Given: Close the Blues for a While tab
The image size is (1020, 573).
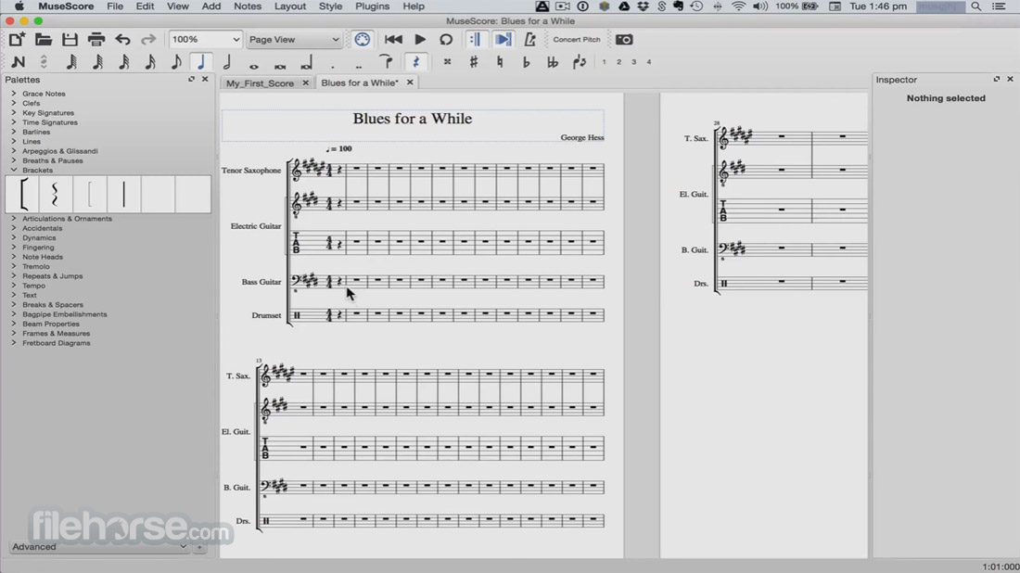Looking at the screenshot, I should pos(410,83).
